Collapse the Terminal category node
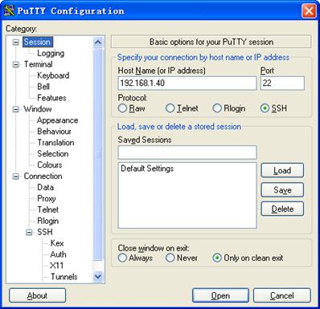This screenshot has width=320, height=309. 16,64
